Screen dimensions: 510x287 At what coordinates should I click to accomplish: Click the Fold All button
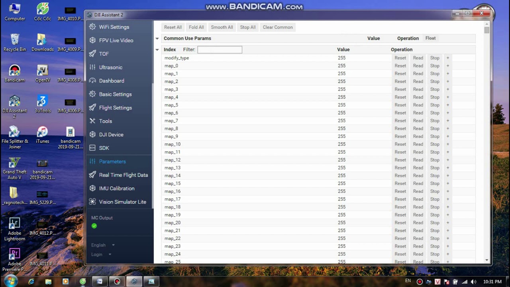[196, 27]
